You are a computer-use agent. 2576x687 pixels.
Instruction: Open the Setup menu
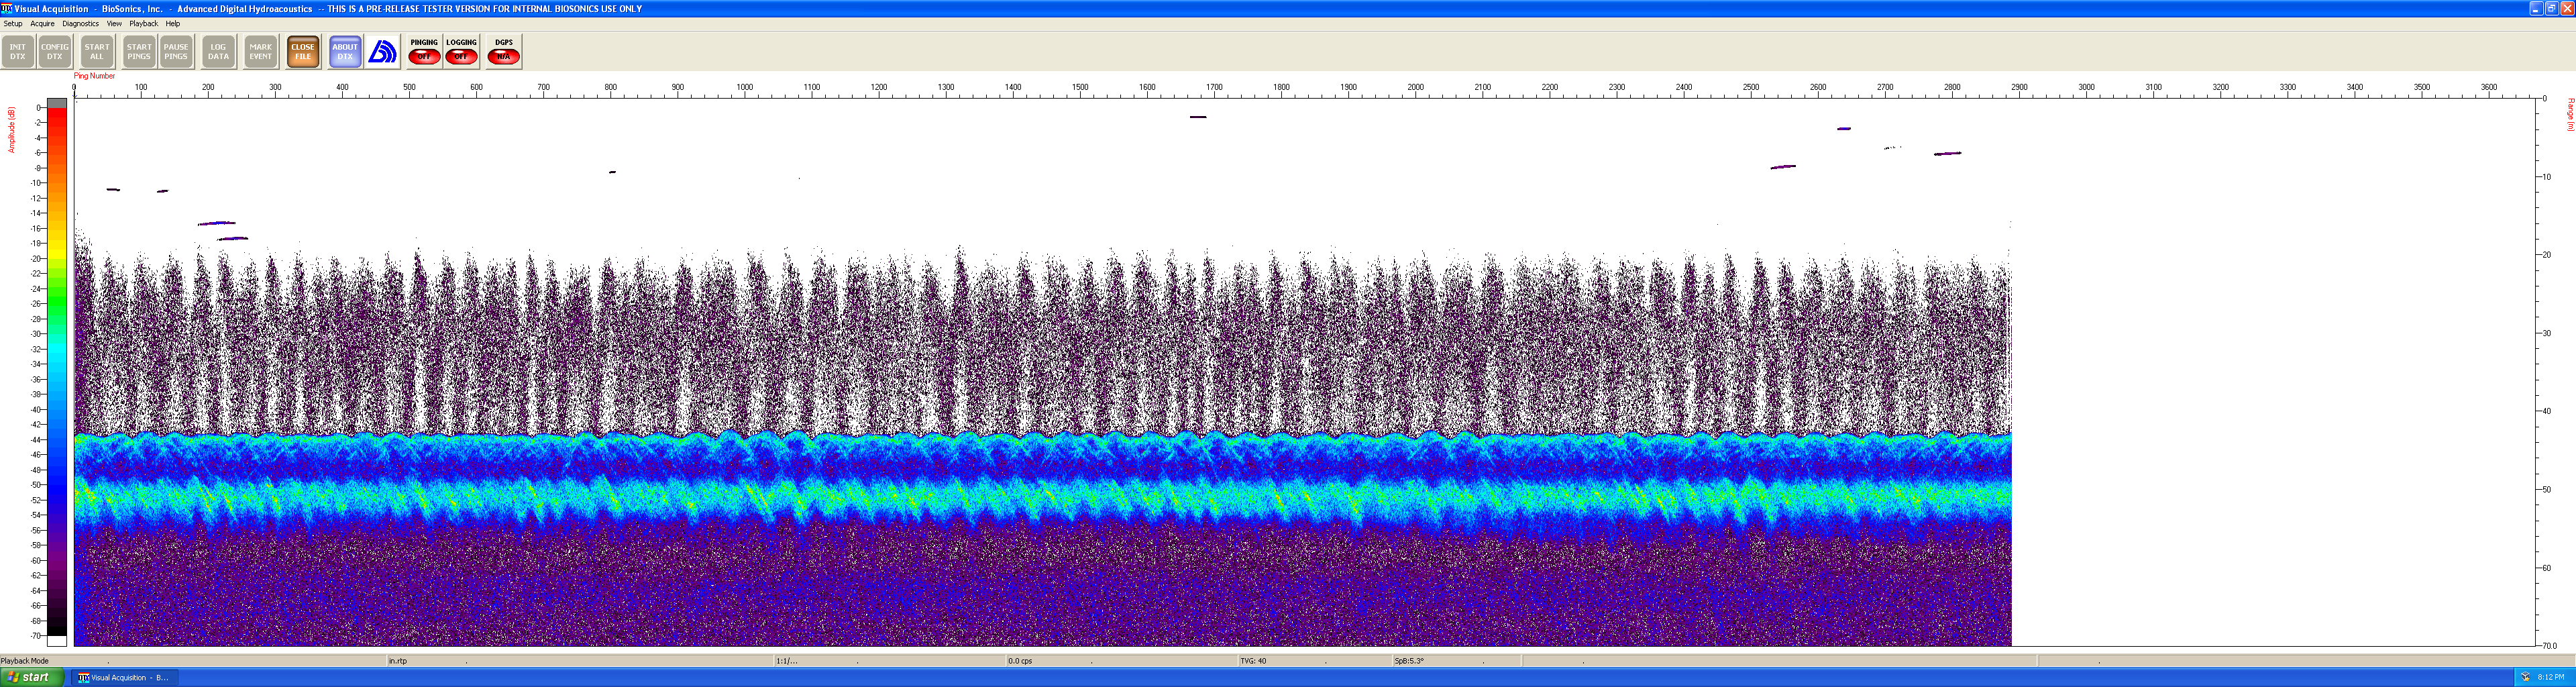(x=13, y=24)
